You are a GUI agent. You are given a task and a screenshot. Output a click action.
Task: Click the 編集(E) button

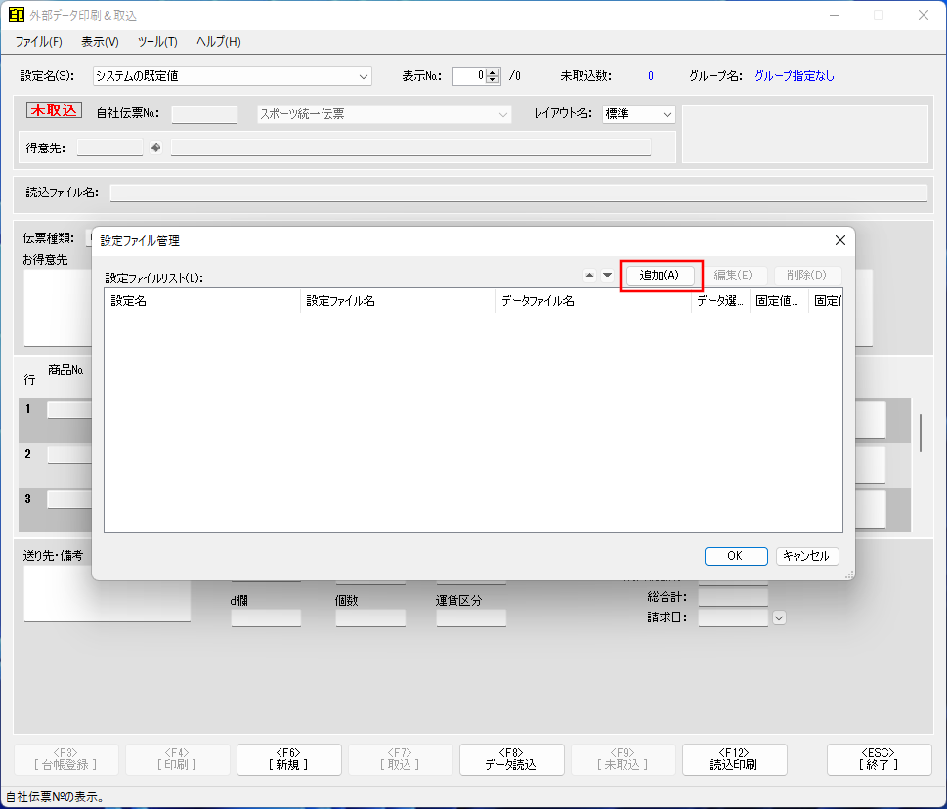pos(733,276)
